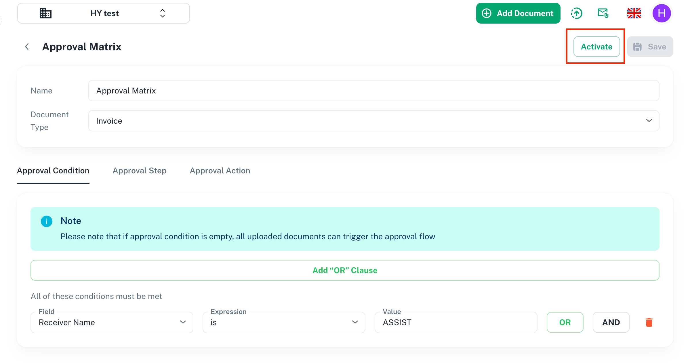
Task: Click the up-down chevrons beside HY test
Action: pyautogui.click(x=163, y=13)
